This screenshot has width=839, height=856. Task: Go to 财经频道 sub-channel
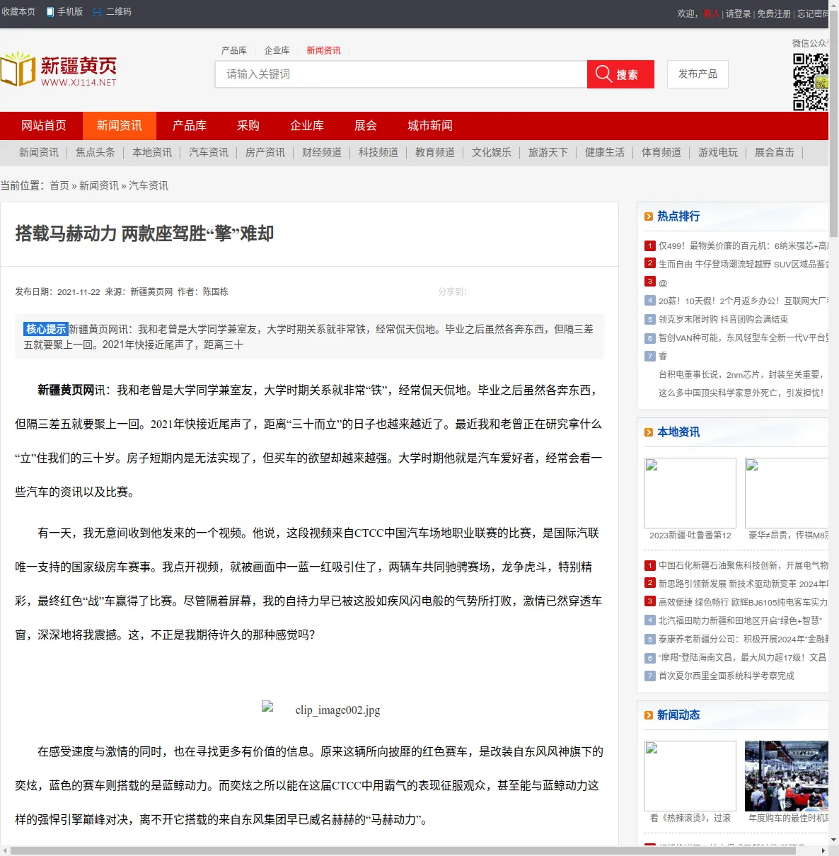[x=322, y=153]
